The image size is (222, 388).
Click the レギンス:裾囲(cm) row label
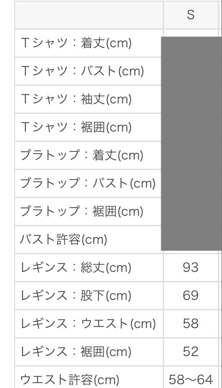point(76,352)
